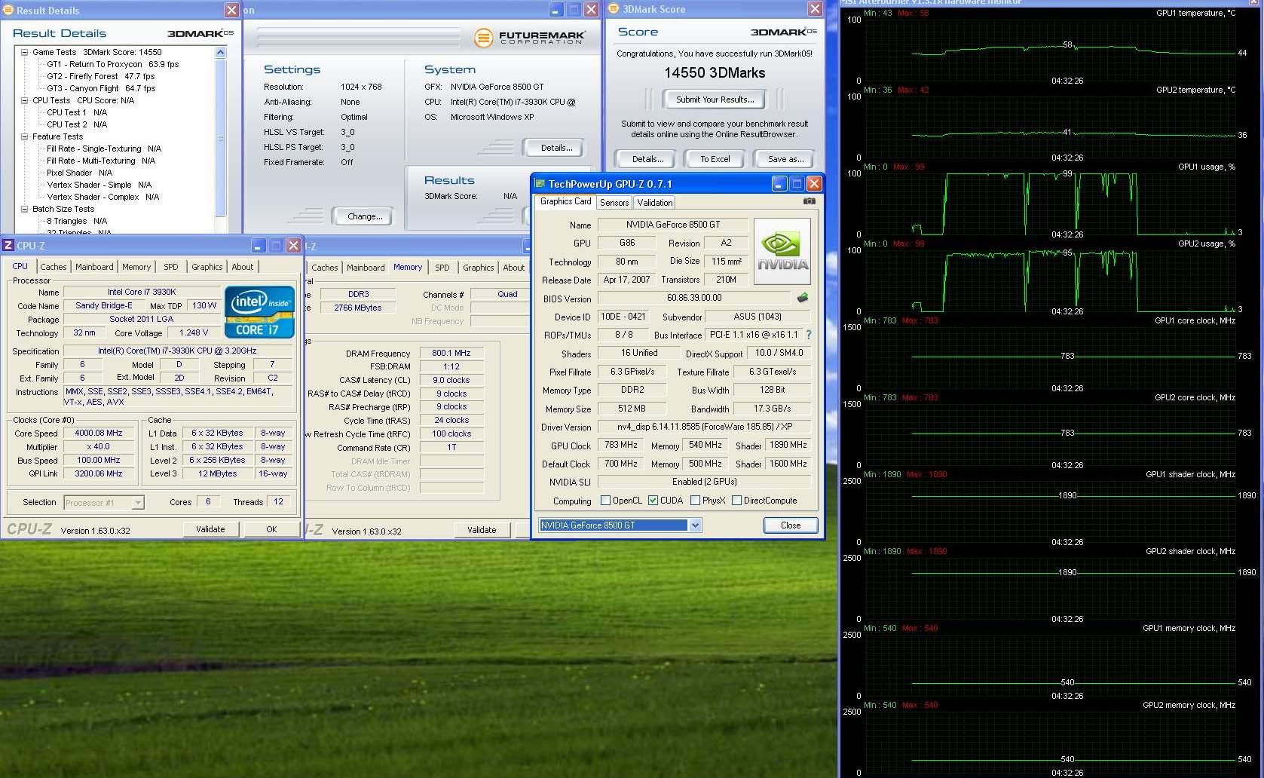Select the Graphics Card tab in GPU-Z
Screen dimensions: 1264x778
coord(565,201)
